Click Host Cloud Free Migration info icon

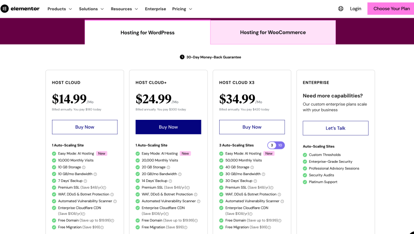(102, 227)
